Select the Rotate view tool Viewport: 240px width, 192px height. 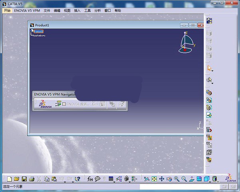[x=169, y=179]
